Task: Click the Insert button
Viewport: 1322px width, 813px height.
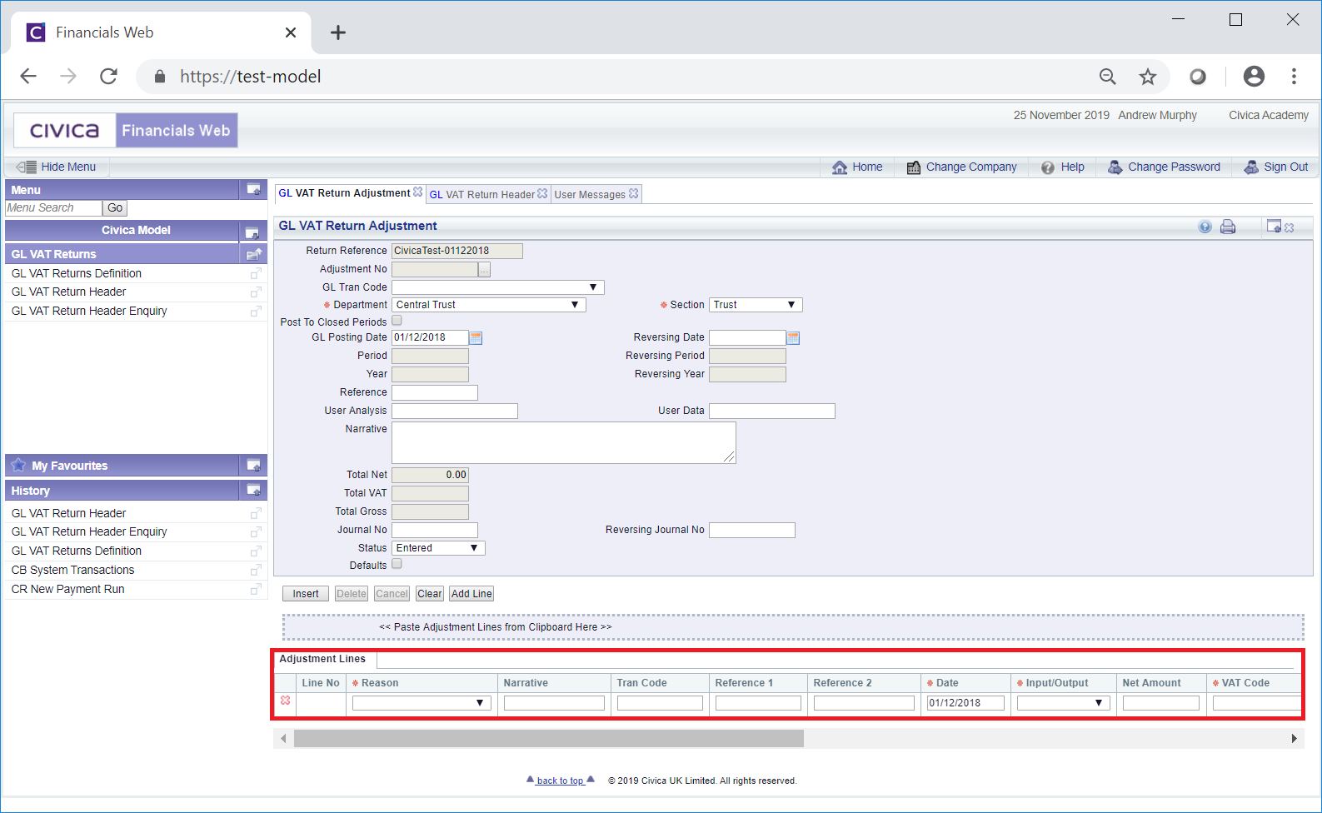Action: point(306,594)
